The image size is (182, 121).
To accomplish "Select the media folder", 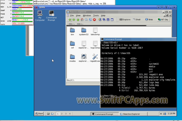I will point(72,58).
